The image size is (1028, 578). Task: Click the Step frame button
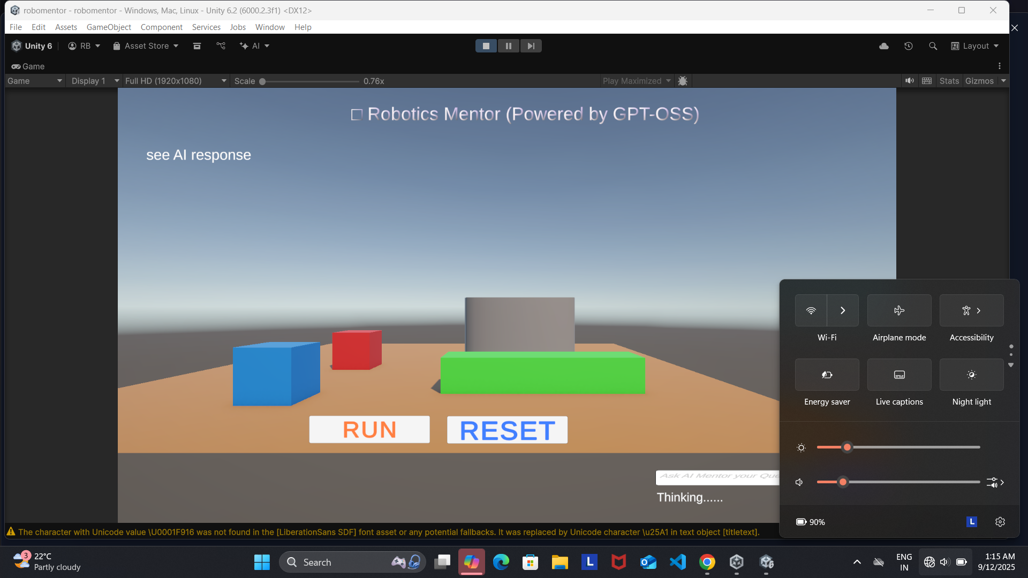click(531, 46)
